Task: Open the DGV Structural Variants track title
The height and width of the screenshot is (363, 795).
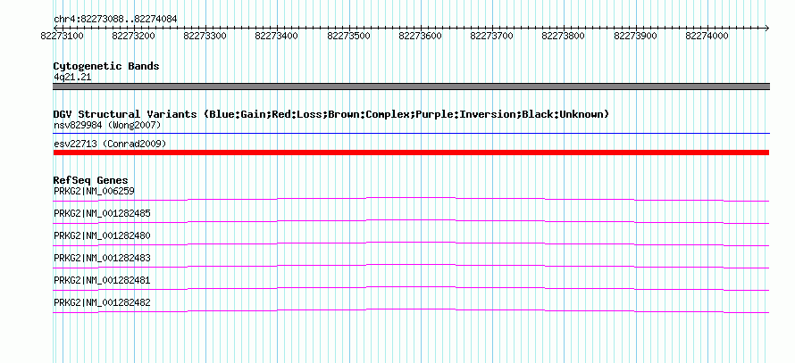Action: coord(331,114)
